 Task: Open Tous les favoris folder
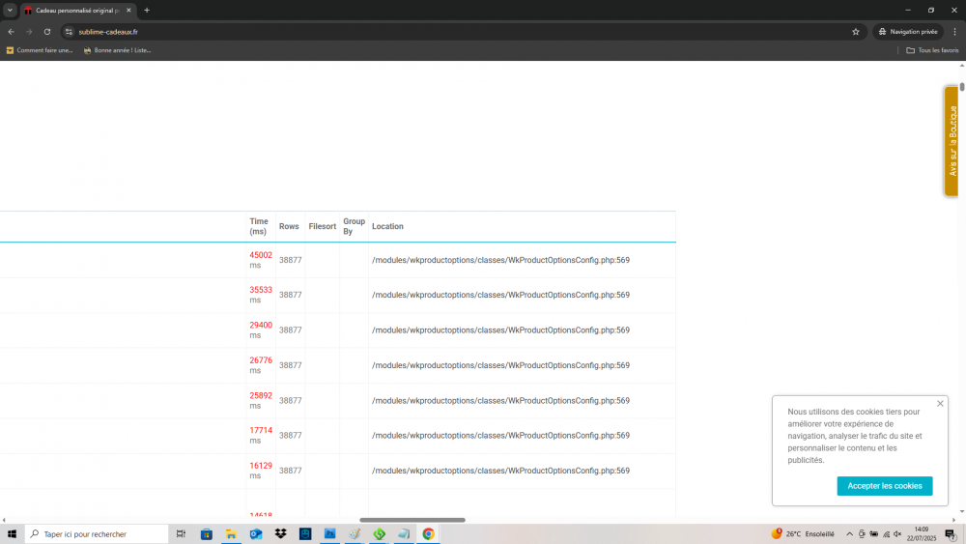932,50
